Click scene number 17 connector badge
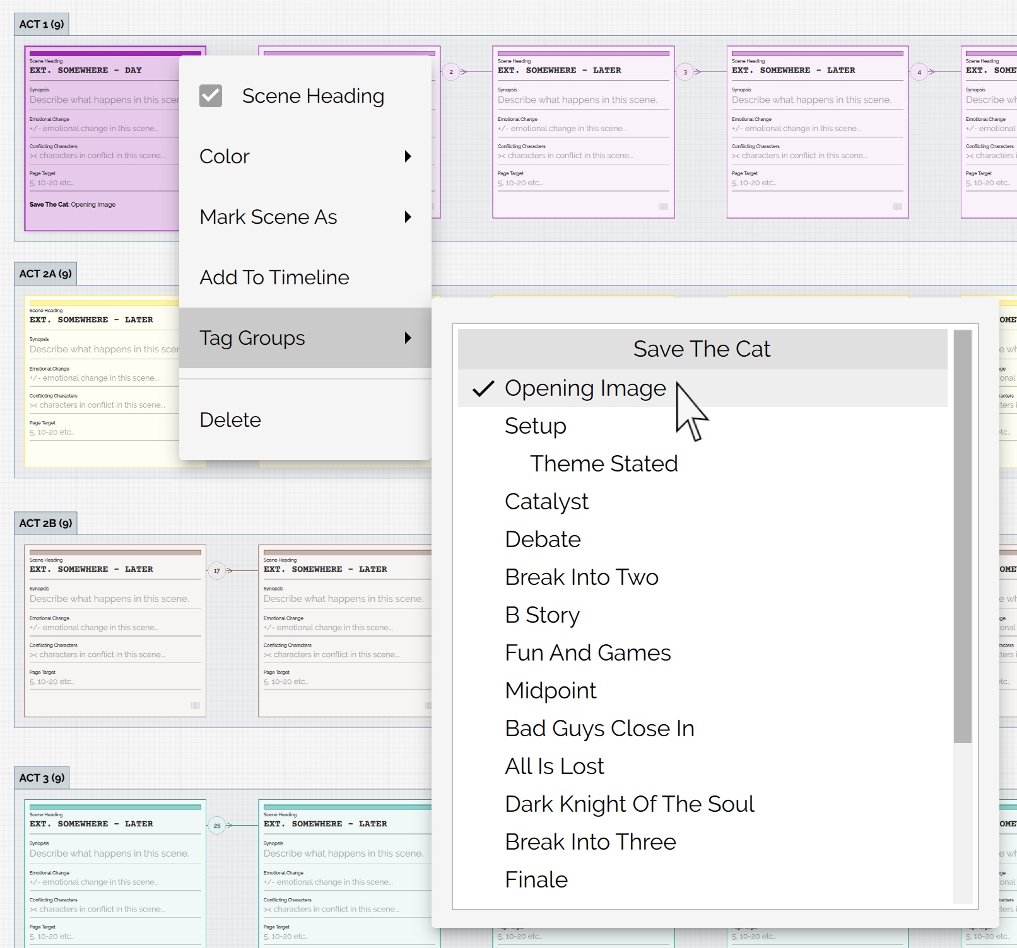 [217, 571]
